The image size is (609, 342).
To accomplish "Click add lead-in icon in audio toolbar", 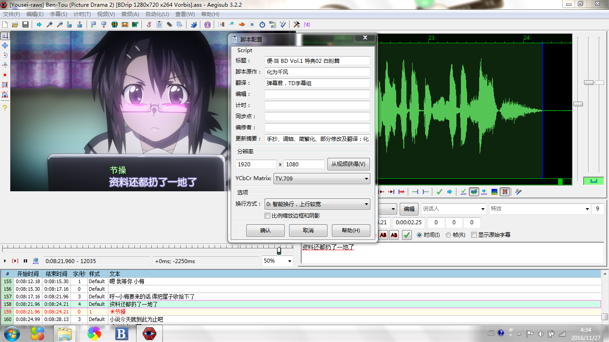I will pos(415,192).
